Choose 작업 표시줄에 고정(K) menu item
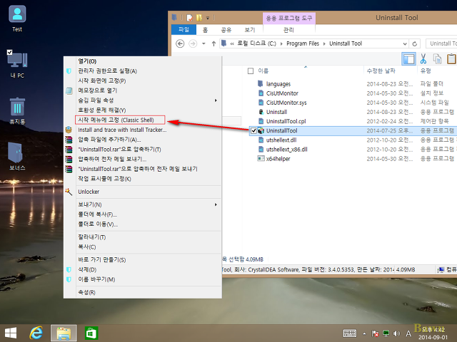Viewport: 457px width, 342px height. (143, 179)
